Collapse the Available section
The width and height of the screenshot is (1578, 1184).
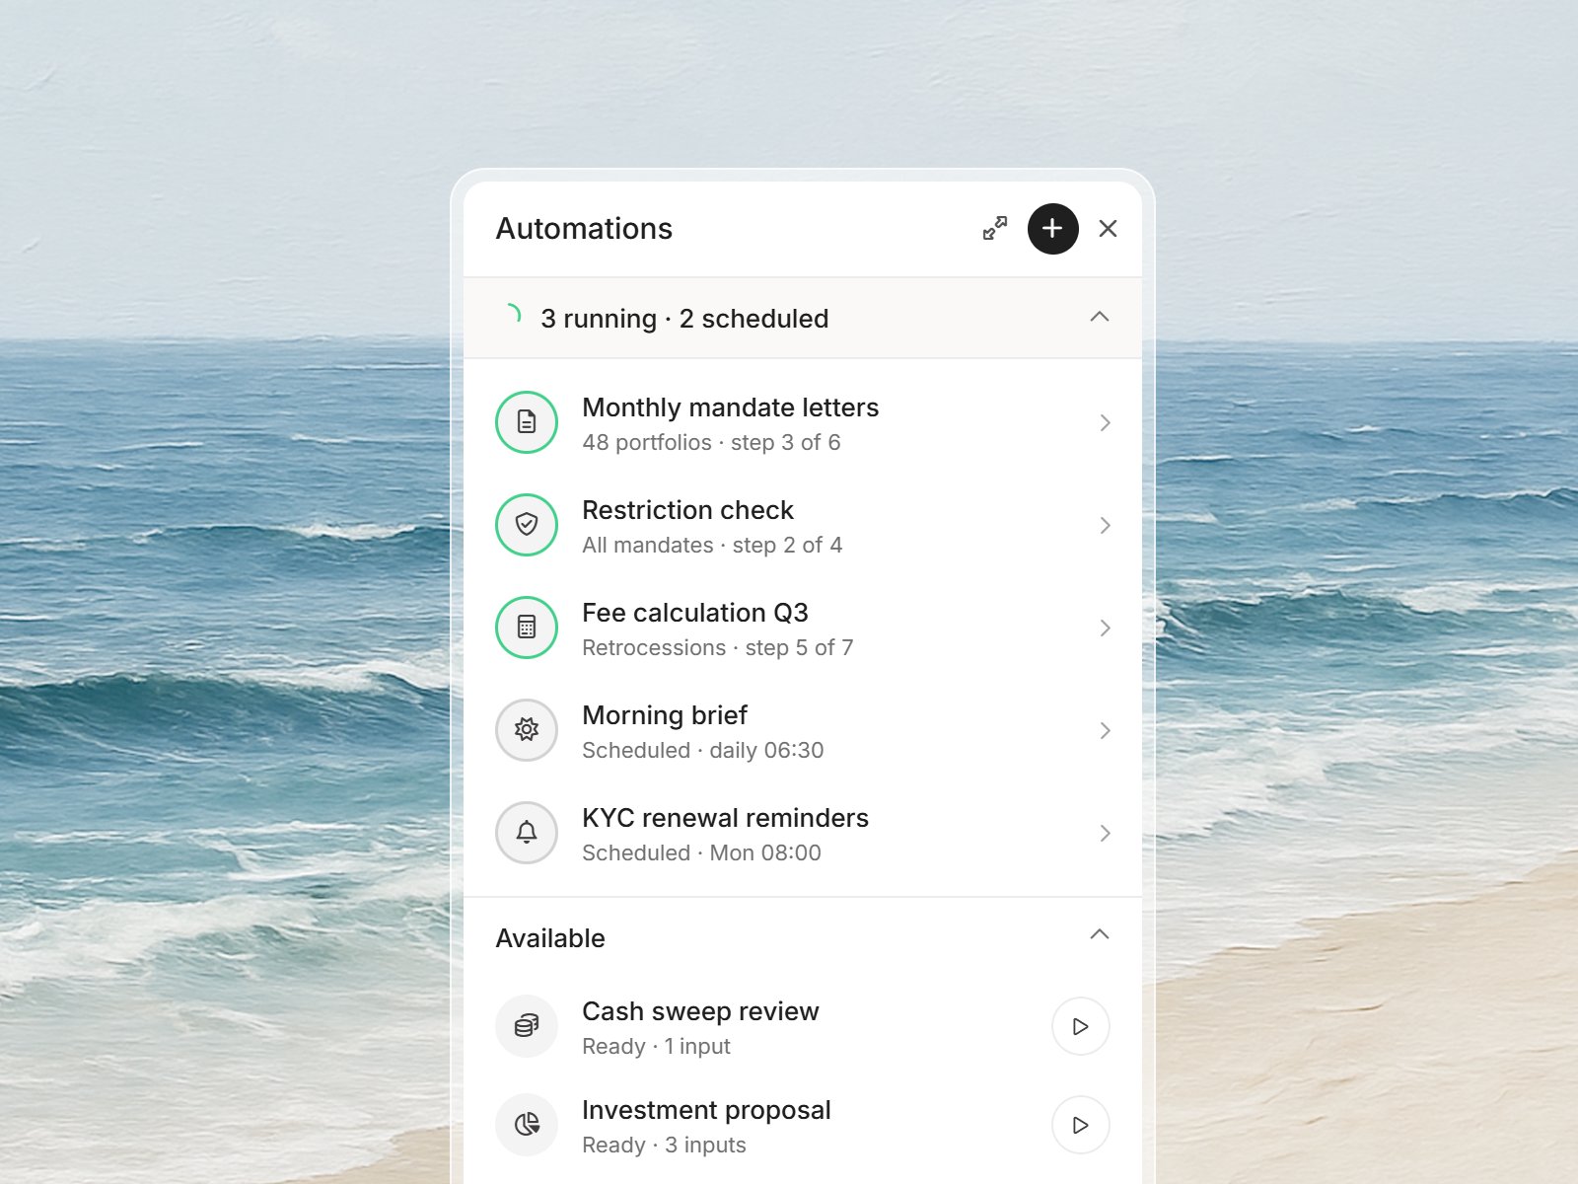click(x=1100, y=934)
